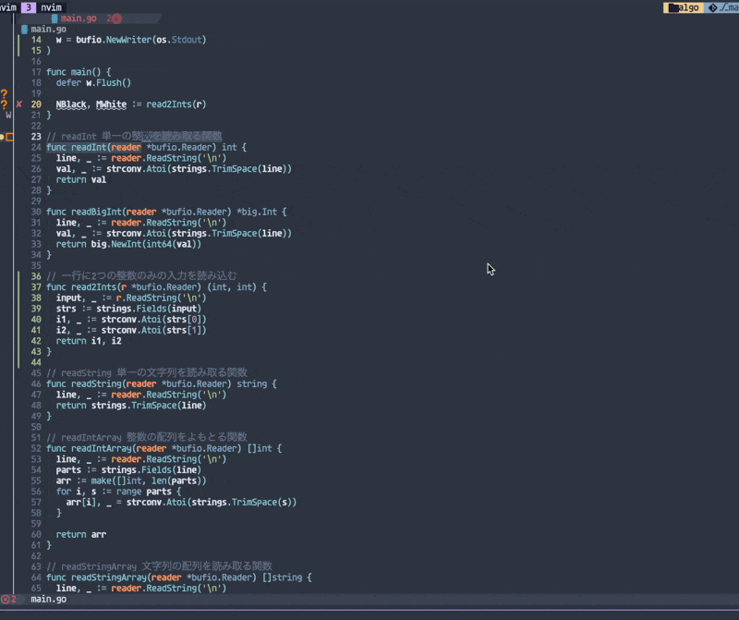This screenshot has width=739, height=620.
Task: Click 'return big.NewInt(int64(val))' on line 33
Action: click(x=128, y=244)
